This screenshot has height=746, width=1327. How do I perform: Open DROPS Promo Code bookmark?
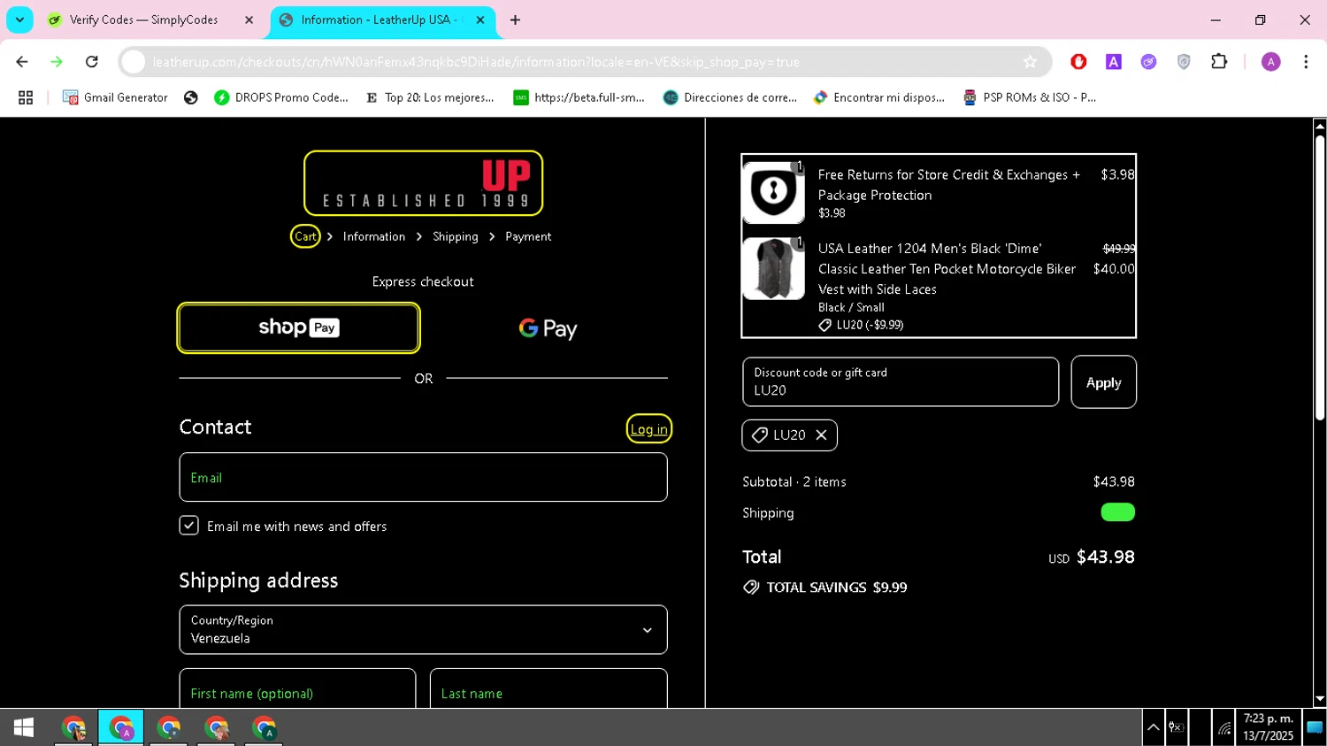coord(281,97)
